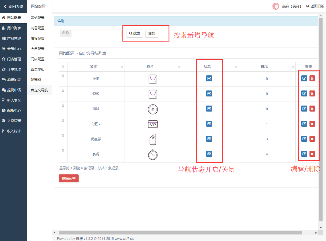The height and width of the screenshot is (241, 326).
Task: Click the stopwatch image in last row
Action: (x=153, y=154)
